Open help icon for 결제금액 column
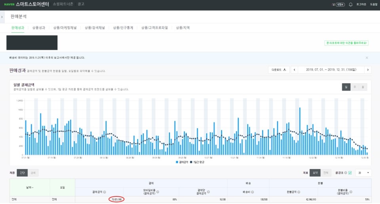 tap(104, 192)
